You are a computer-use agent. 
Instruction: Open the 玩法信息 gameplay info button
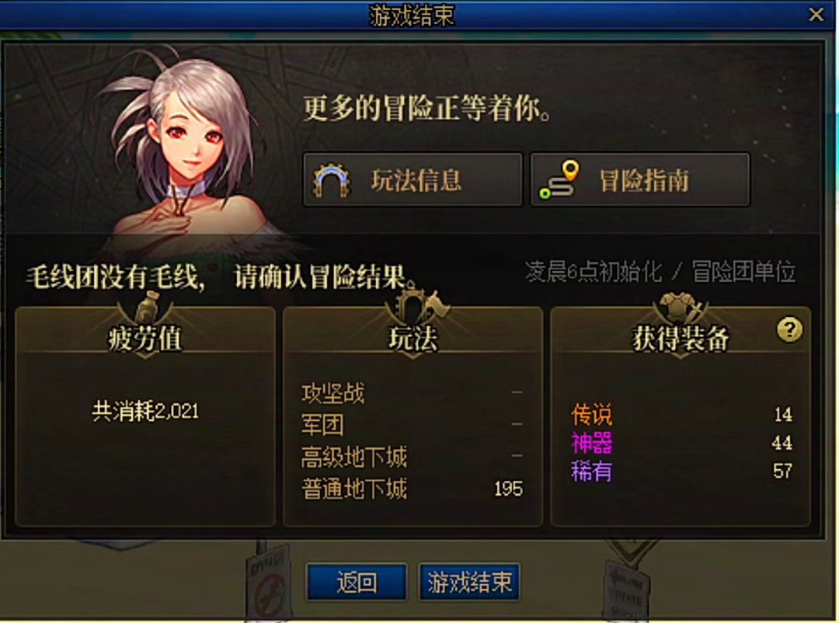pos(413,180)
